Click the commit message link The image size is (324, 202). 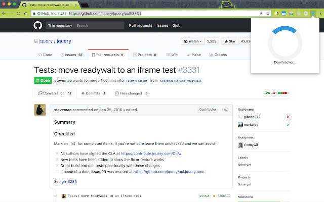pos(104,196)
